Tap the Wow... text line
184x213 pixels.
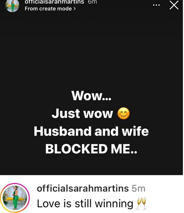(x=91, y=96)
